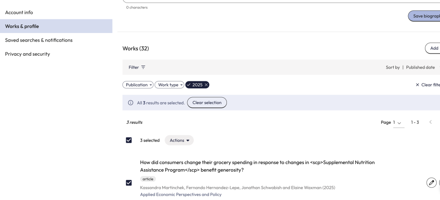Click the previous page arrow icon

(x=431, y=122)
